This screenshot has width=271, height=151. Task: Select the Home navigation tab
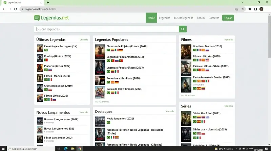pos(151,18)
